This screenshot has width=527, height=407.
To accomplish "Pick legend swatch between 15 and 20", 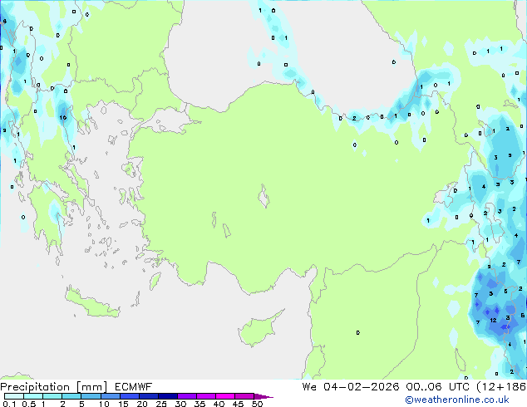I will click(130, 396).
